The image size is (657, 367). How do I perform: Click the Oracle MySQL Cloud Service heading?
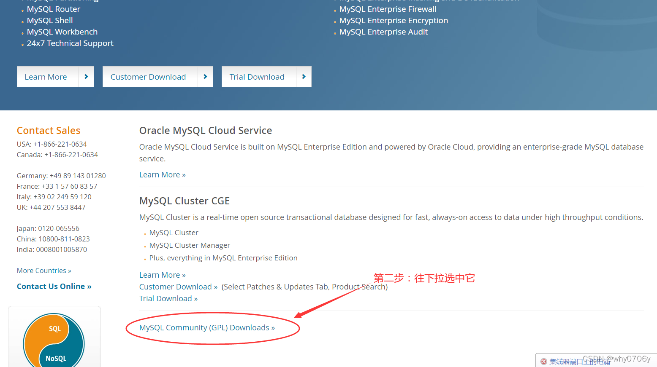206,131
